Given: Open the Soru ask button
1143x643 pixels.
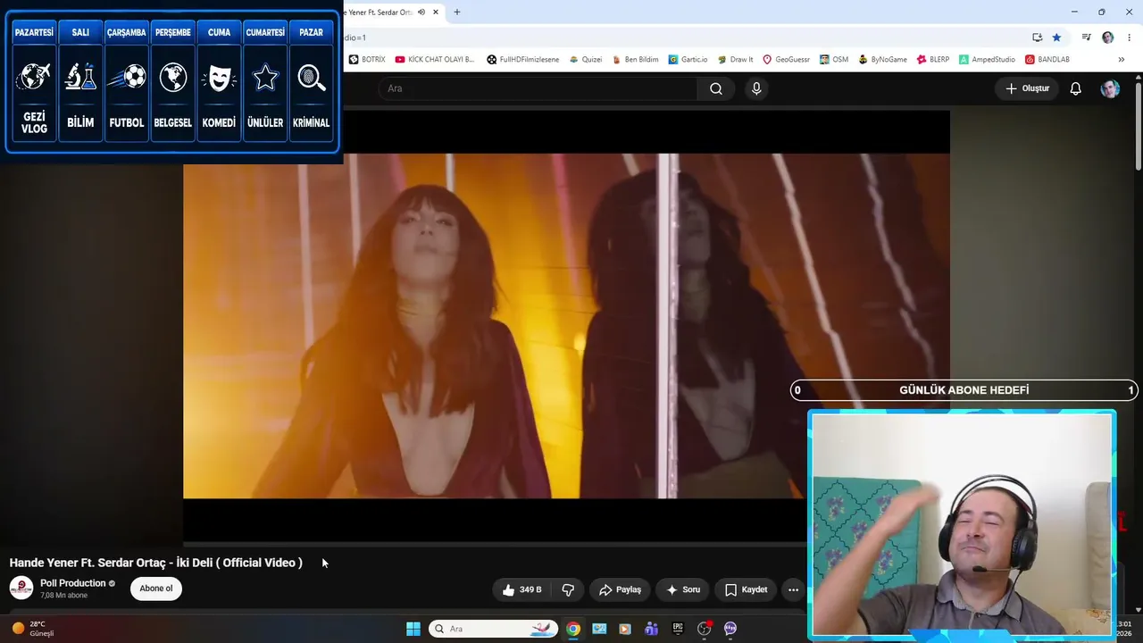Looking at the screenshot, I should coord(683,589).
